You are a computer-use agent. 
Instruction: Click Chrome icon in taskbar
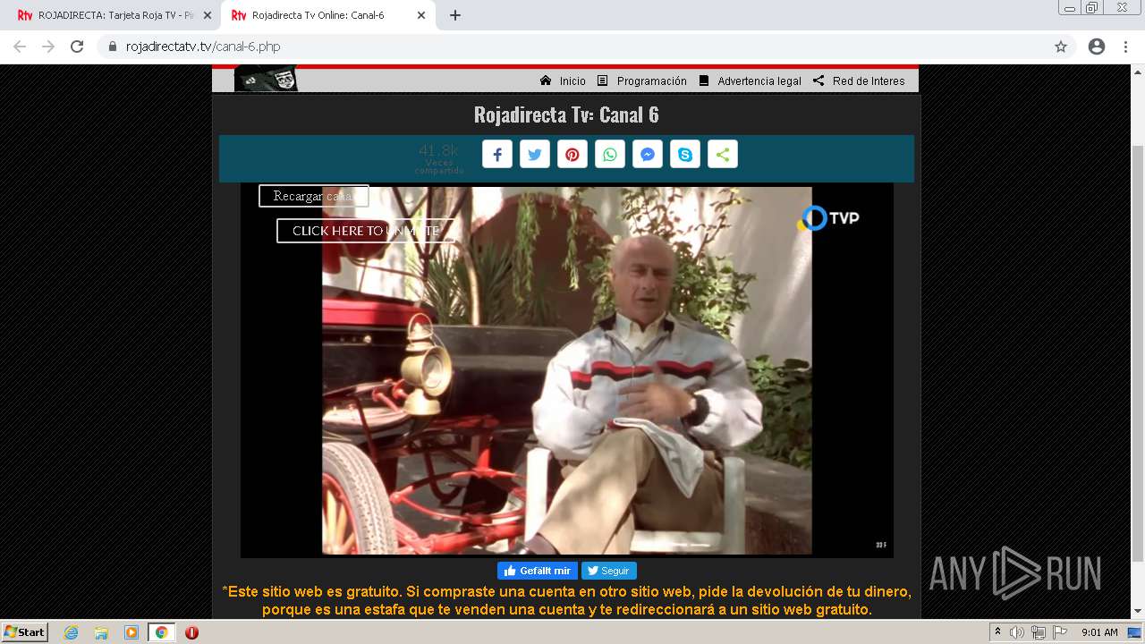pos(162,632)
